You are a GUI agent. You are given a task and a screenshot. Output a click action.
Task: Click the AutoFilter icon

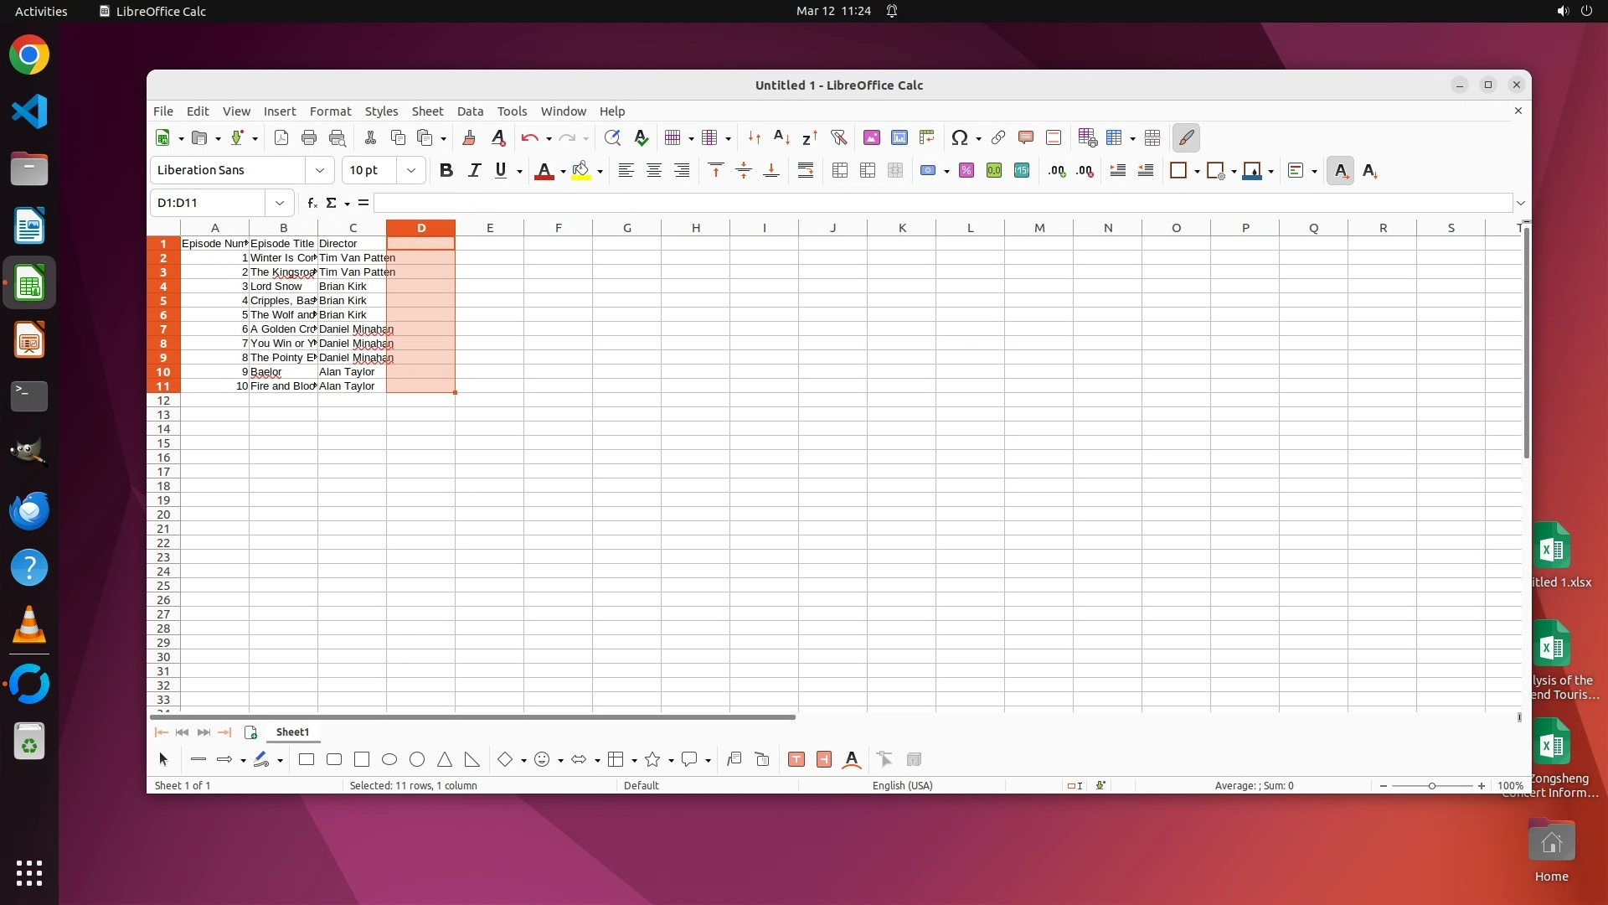[838, 138]
